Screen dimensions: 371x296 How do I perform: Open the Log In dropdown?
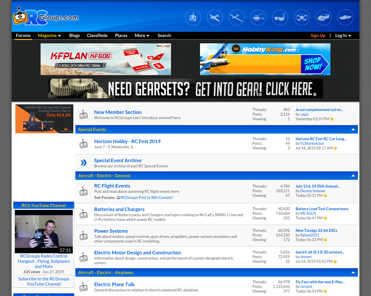point(343,35)
